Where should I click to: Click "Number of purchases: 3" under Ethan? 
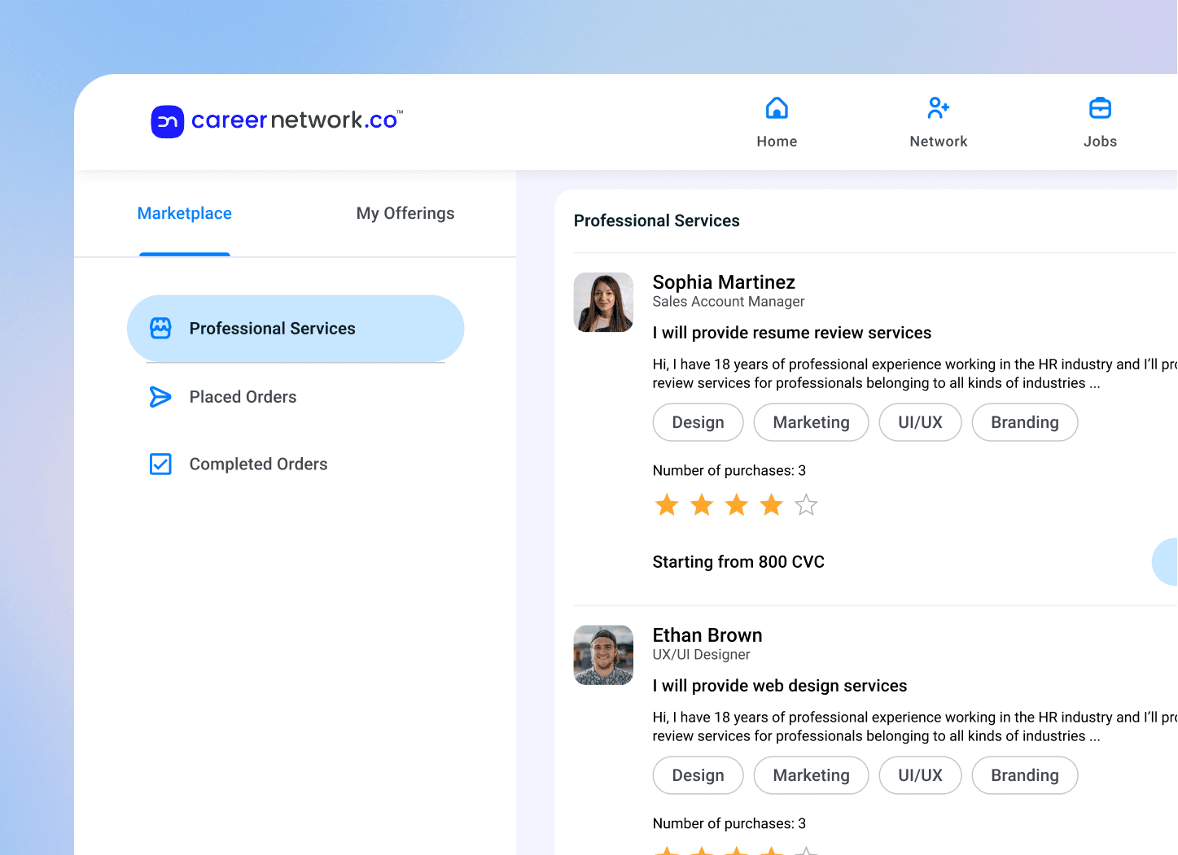pos(729,823)
